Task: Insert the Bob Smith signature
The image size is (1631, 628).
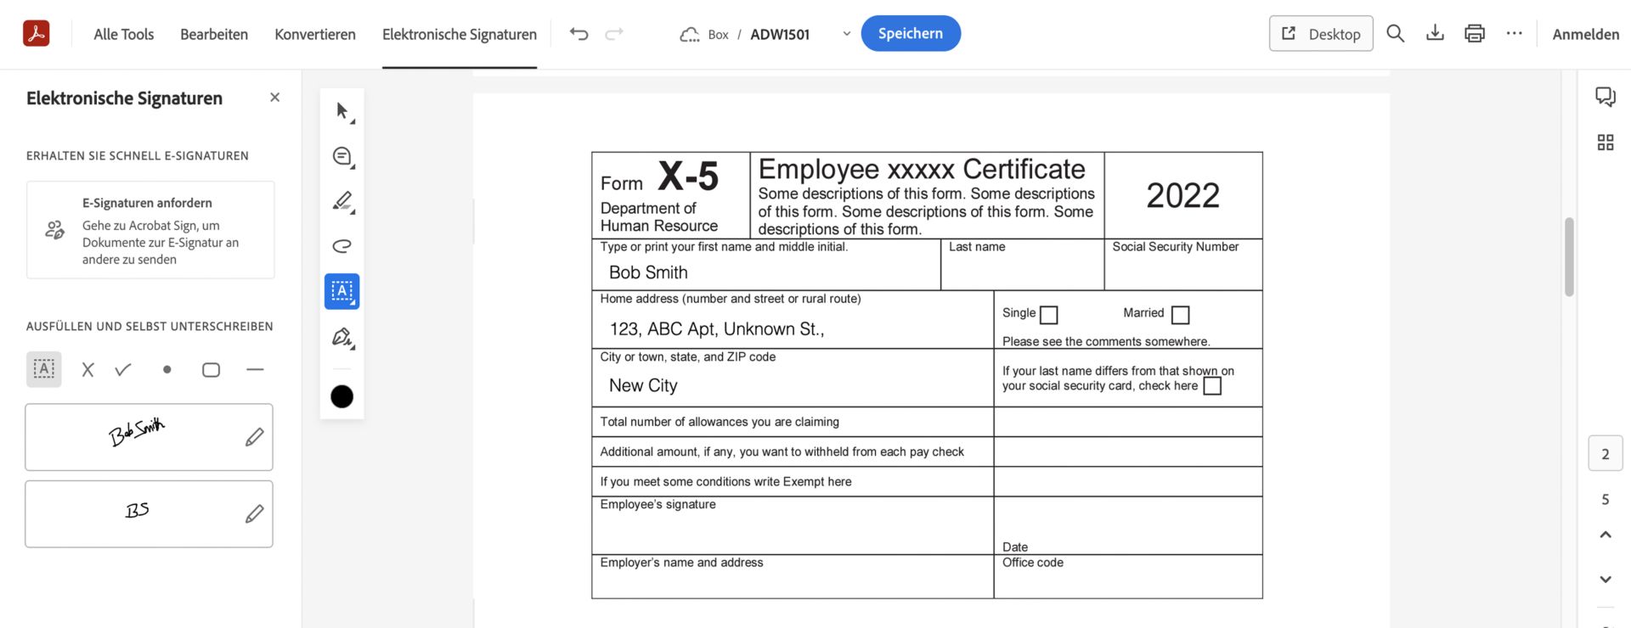Action: (x=136, y=434)
